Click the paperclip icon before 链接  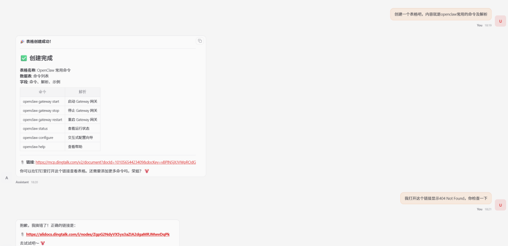click(23, 162)
